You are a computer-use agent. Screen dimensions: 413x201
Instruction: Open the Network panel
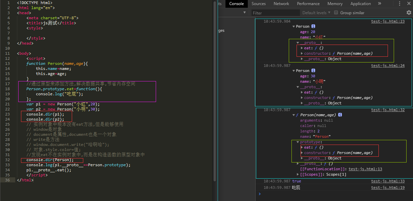(x=281, y=4)
